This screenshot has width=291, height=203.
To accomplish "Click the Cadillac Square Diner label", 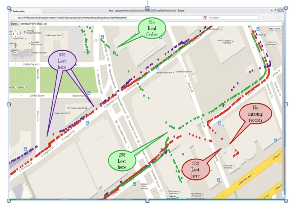I will [x=53, y=35].
